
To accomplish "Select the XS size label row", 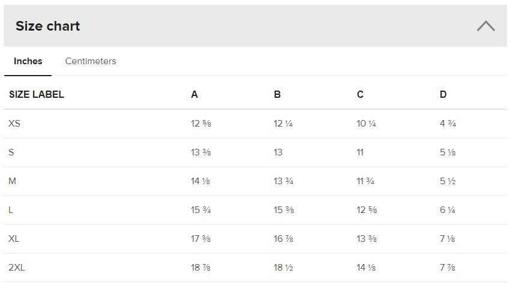I will [x=15, y=124].
